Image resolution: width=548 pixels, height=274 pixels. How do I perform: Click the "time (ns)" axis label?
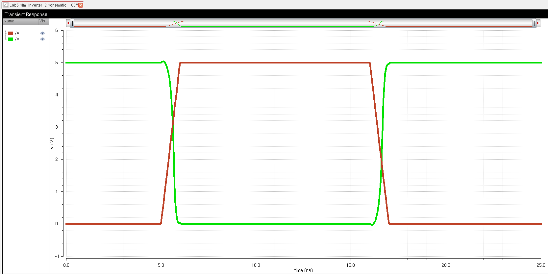coord(303,270)
